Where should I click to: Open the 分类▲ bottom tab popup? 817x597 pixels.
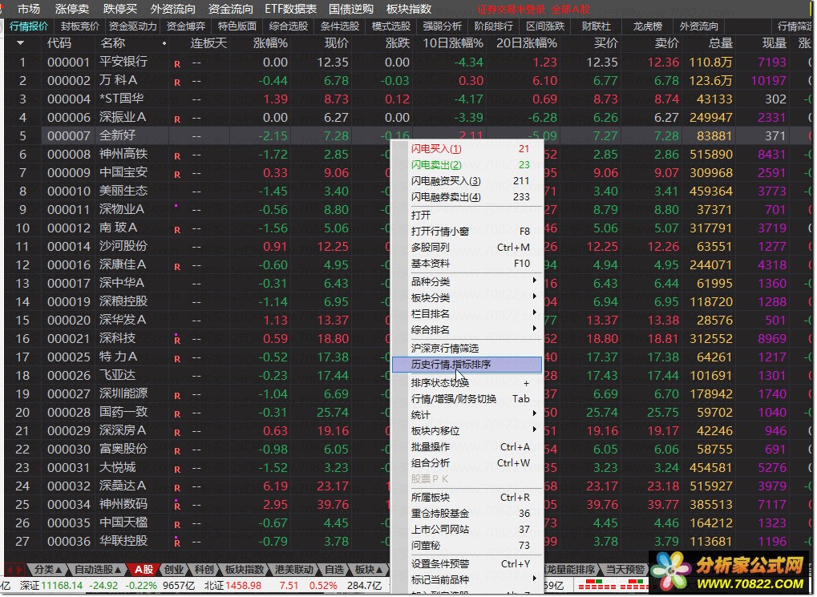[48, 570]
